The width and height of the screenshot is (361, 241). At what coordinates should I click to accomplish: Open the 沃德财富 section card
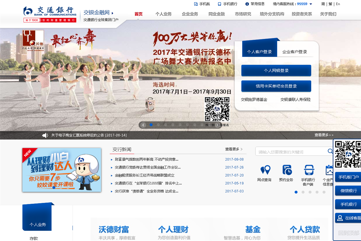tap(117, 233)
